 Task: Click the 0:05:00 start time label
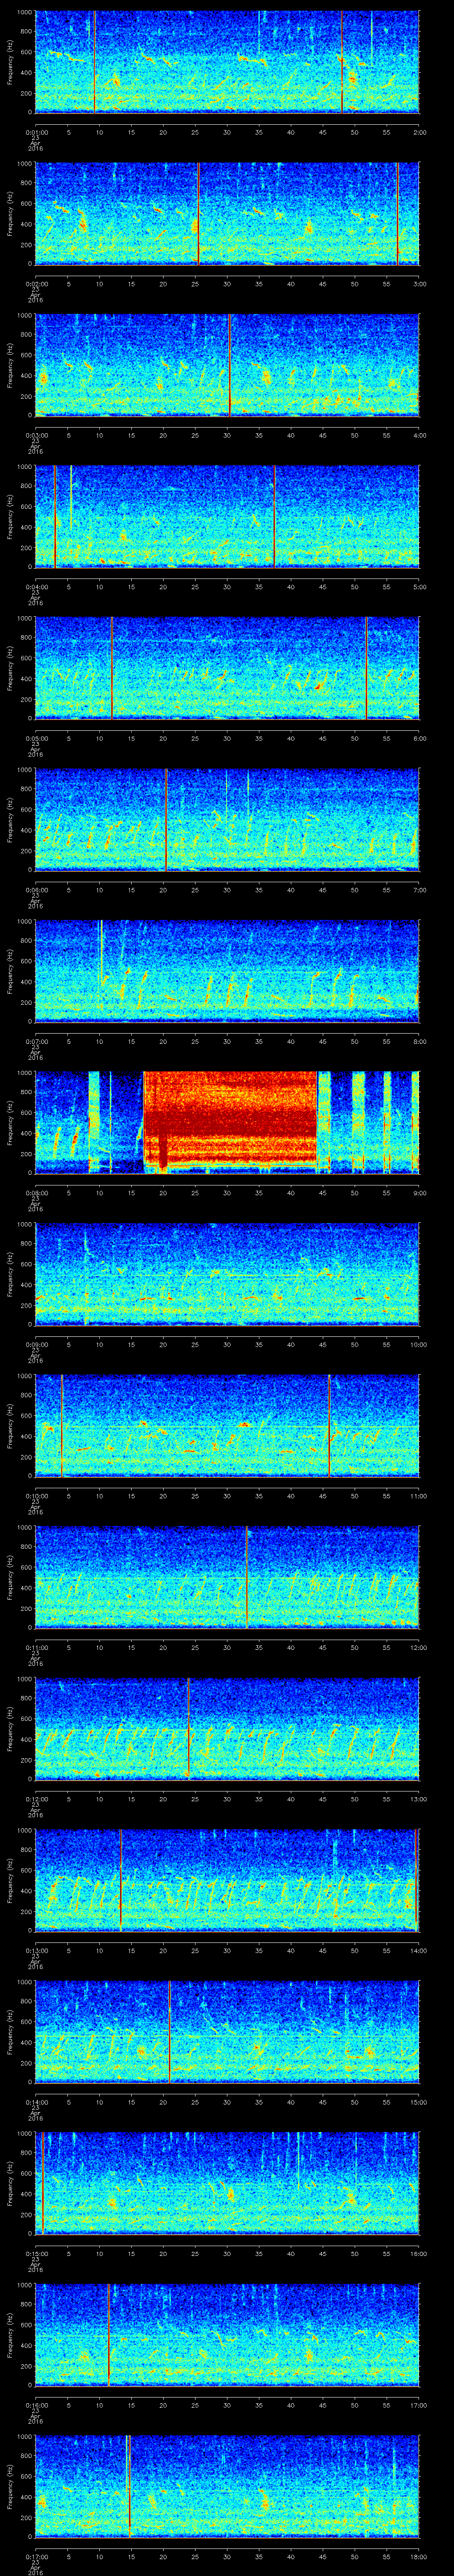click(36, 739)
